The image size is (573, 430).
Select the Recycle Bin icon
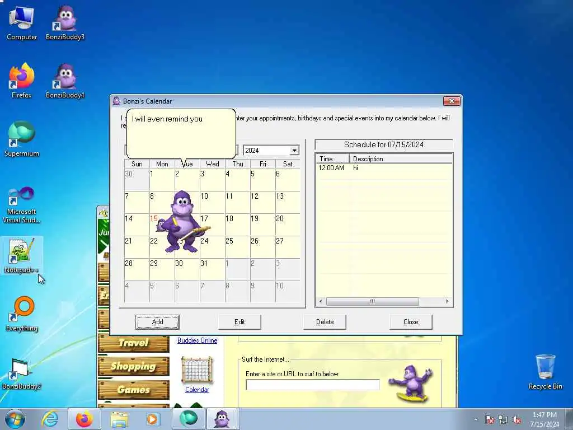[545, 372]
